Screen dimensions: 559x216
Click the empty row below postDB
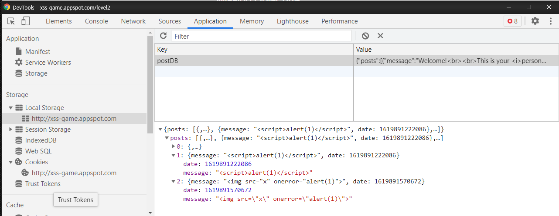point(356,72)
